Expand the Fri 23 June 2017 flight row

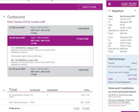[x=50, y=30]
